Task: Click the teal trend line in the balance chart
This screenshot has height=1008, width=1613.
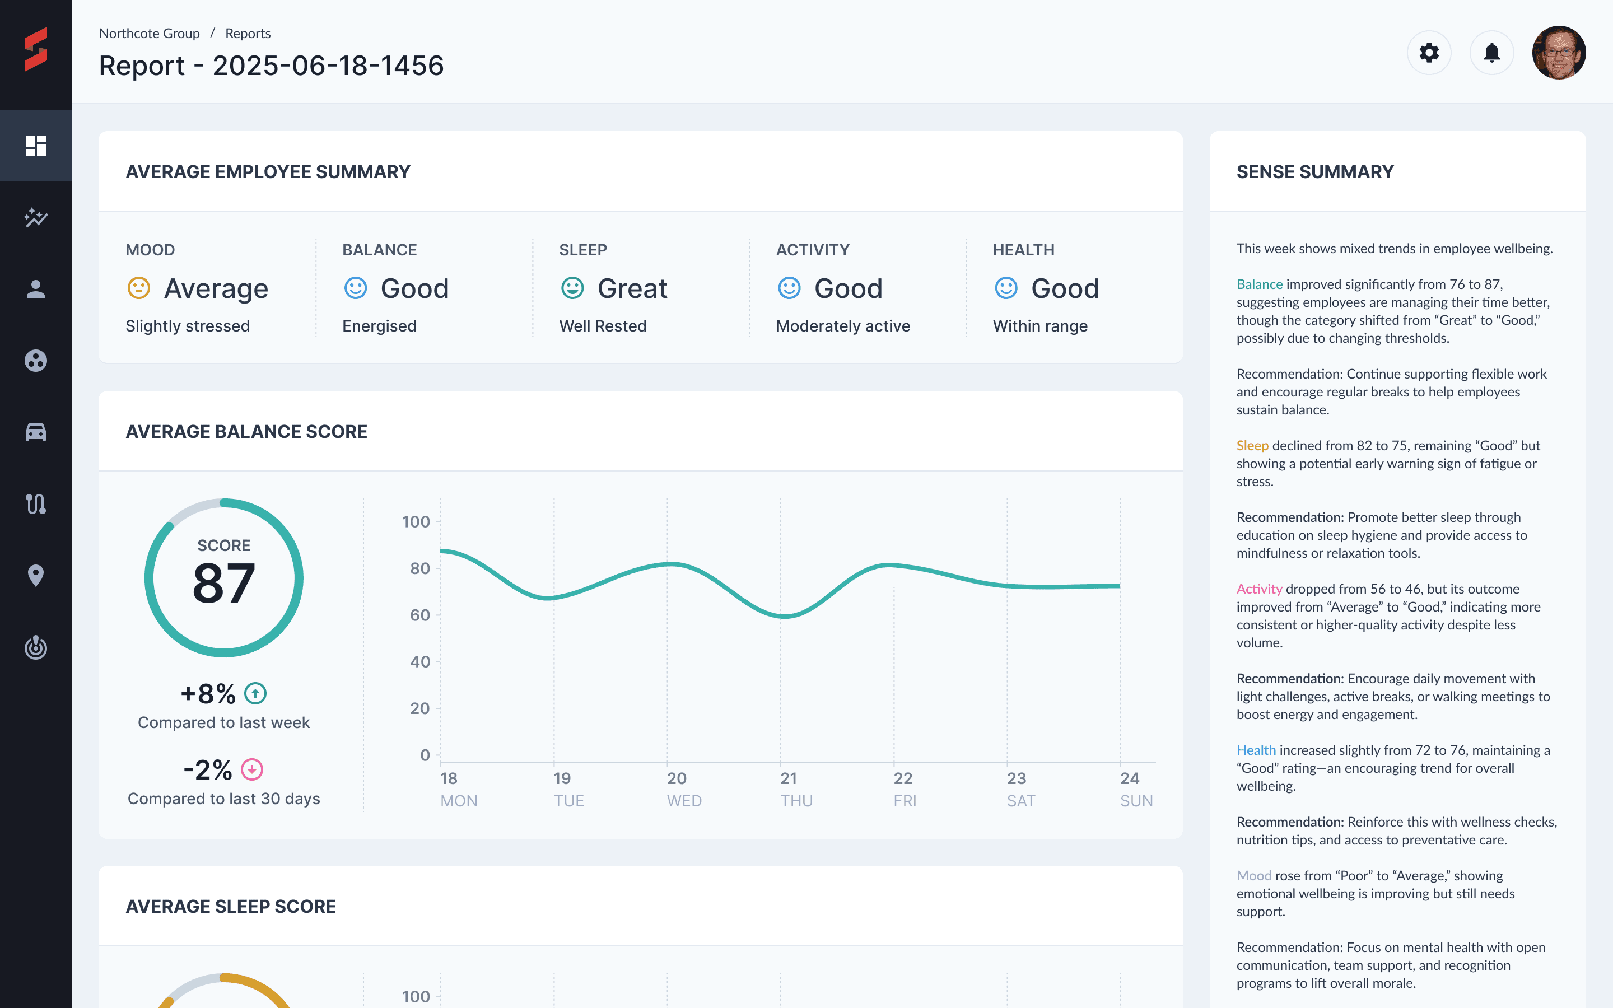Action: [781, 584]
